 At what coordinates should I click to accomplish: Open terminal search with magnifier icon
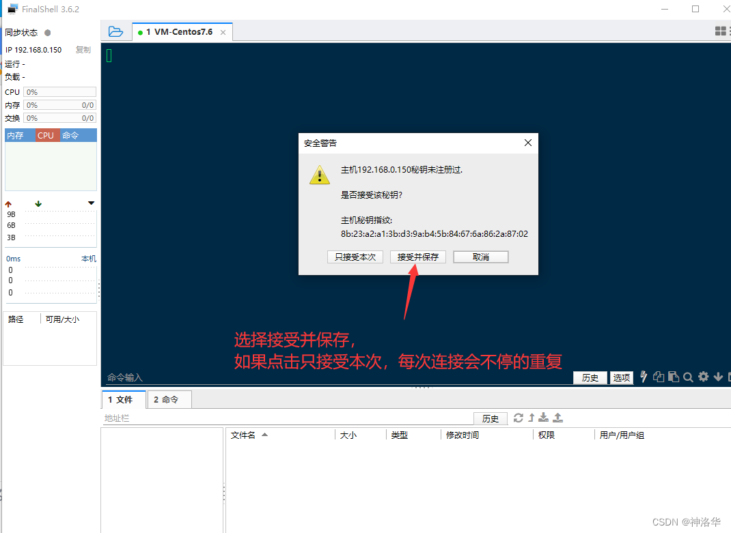tap(688, 377)
